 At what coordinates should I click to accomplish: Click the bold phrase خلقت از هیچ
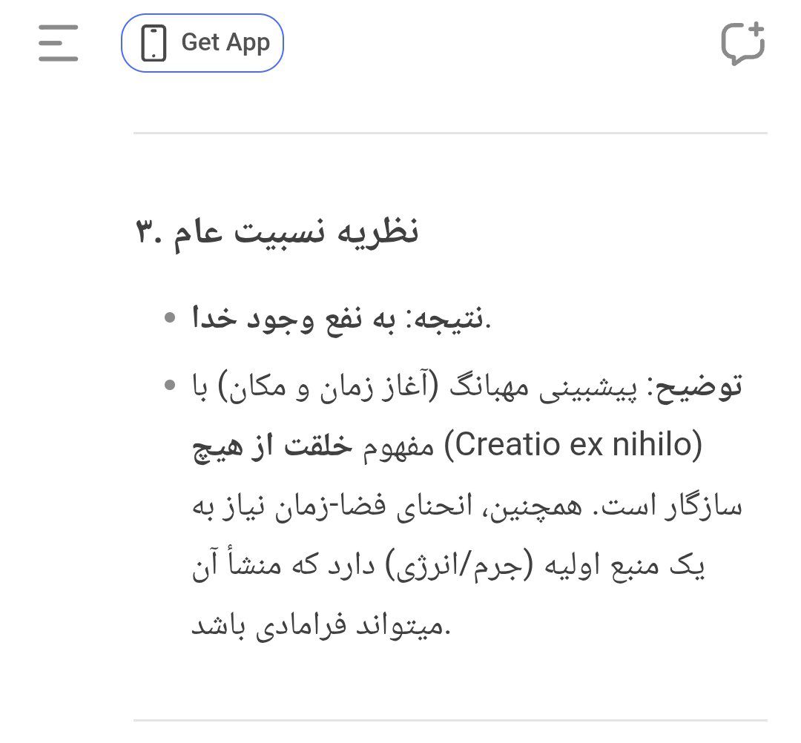click(272, 446)
